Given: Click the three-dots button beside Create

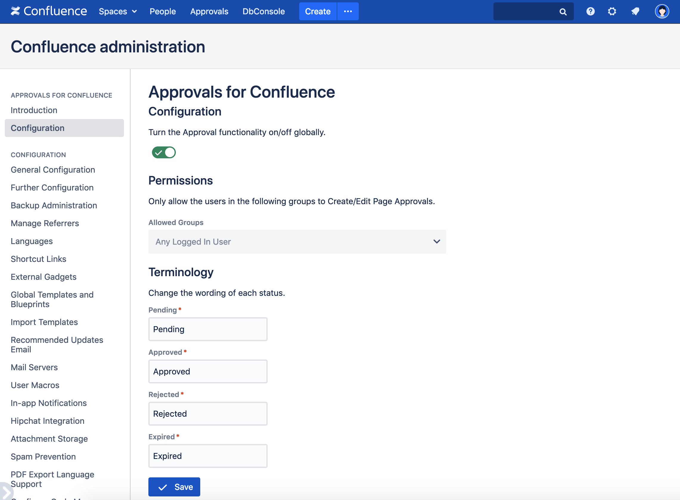Looking at the screenshot, I should 347,12.
